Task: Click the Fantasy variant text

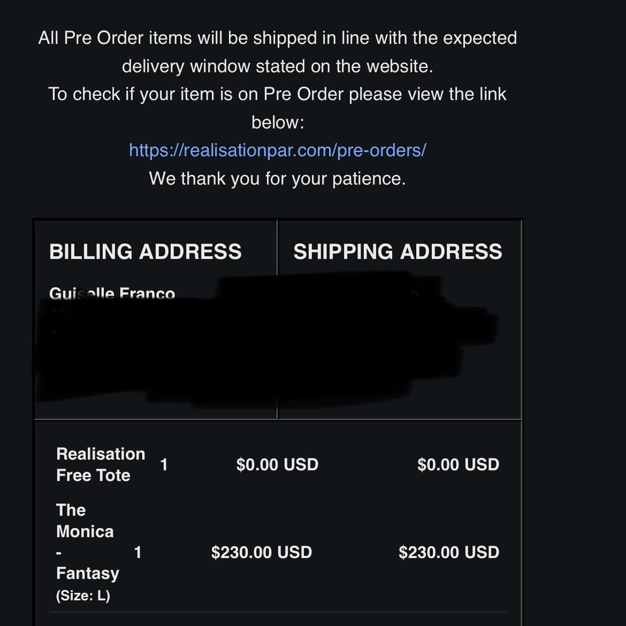Action: tap(88, 573)
